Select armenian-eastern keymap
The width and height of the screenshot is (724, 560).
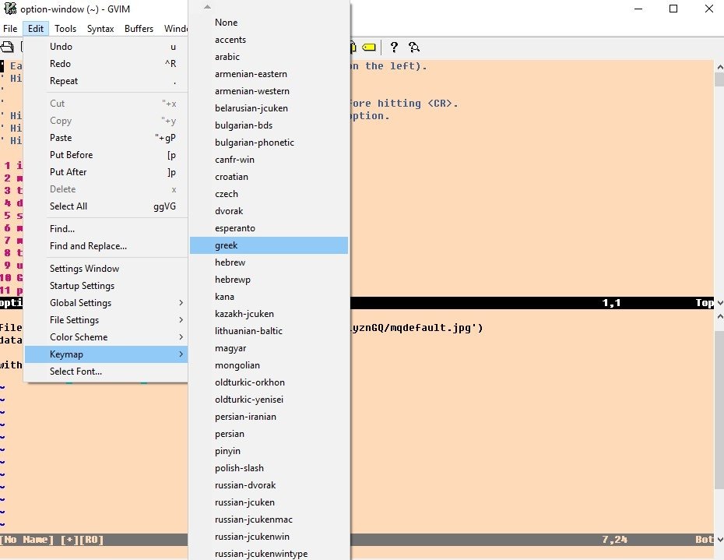click(269, 74)
